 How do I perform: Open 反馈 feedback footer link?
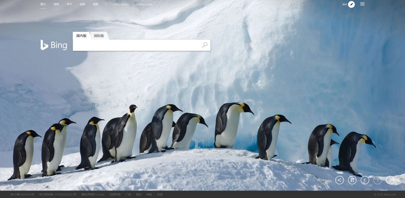coord(160,194)
